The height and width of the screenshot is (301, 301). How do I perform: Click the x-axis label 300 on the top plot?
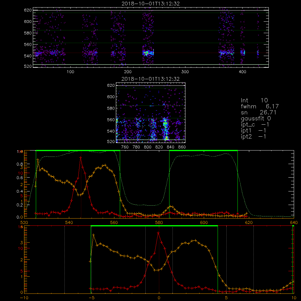click(x=185, y=72)
